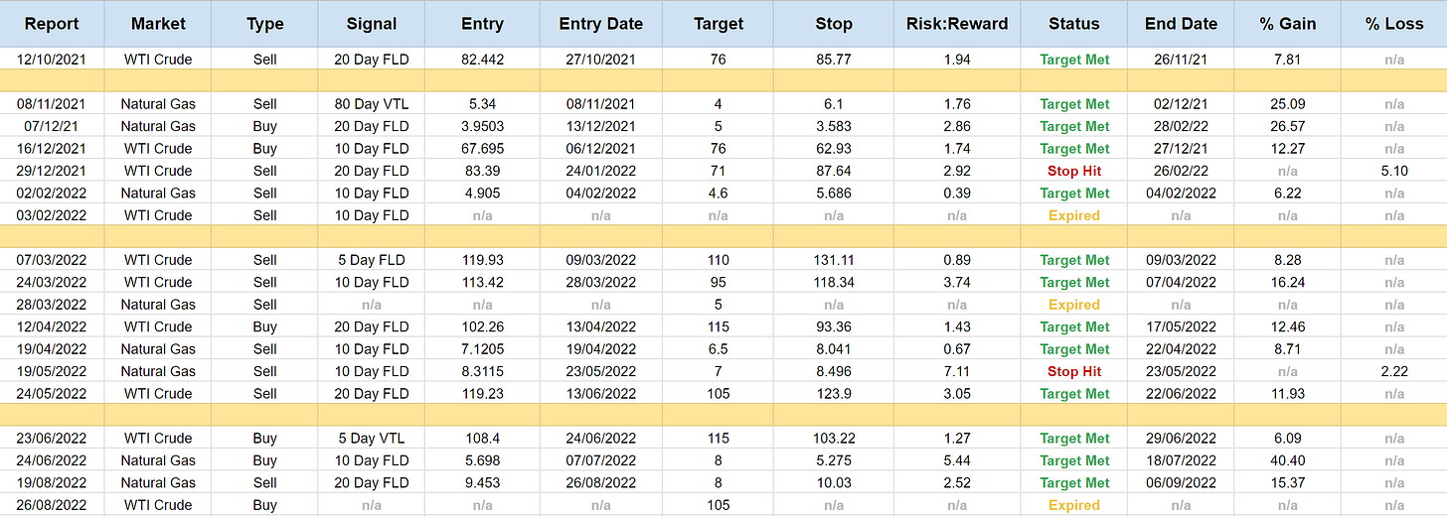Select the % Loss column header
Image resolution: width=1447 pixels, height=517 pixels.
click(1393, 24)
